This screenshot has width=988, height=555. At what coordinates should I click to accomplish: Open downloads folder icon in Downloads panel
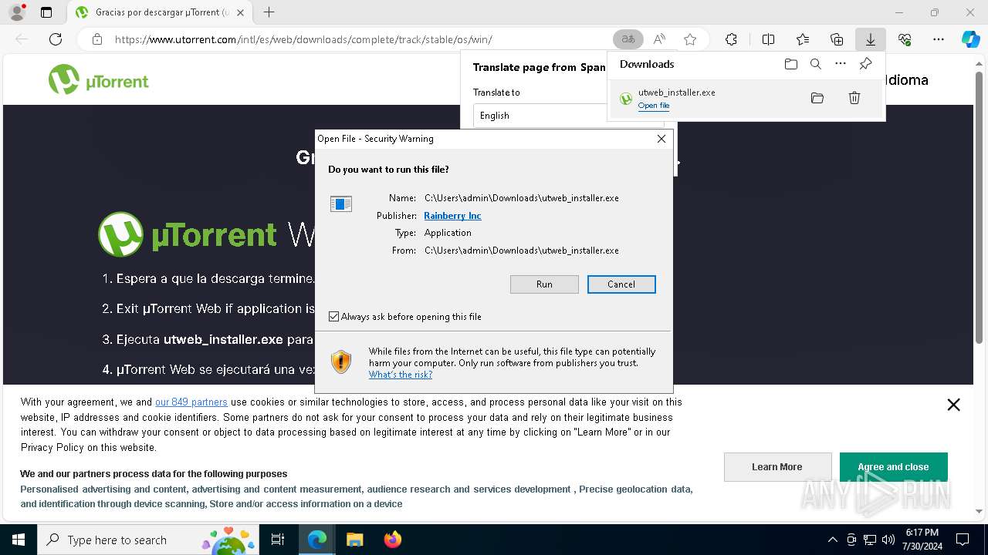(790, 64)
